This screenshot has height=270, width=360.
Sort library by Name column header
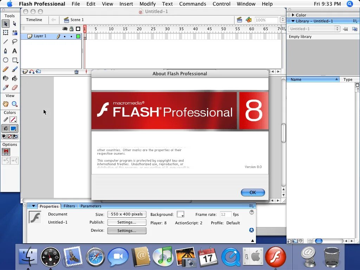click(x=313, y=79)
